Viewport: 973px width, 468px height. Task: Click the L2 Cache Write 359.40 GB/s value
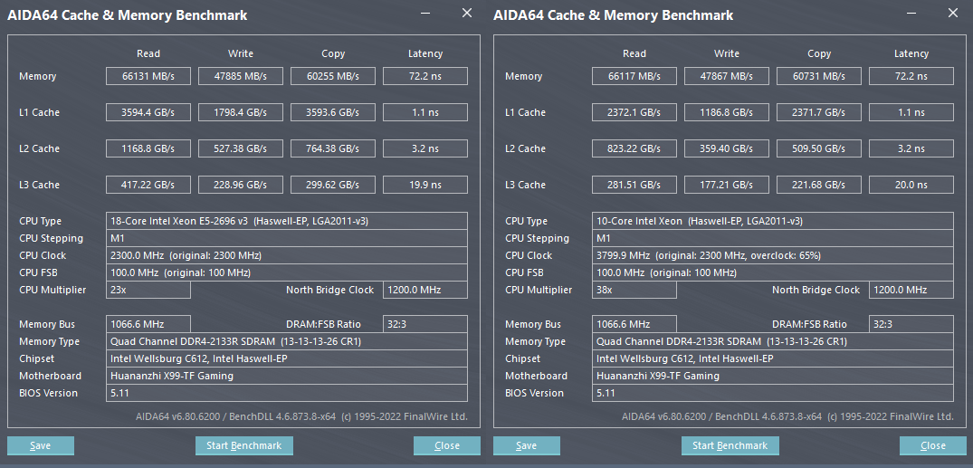[x=727, y=148]
